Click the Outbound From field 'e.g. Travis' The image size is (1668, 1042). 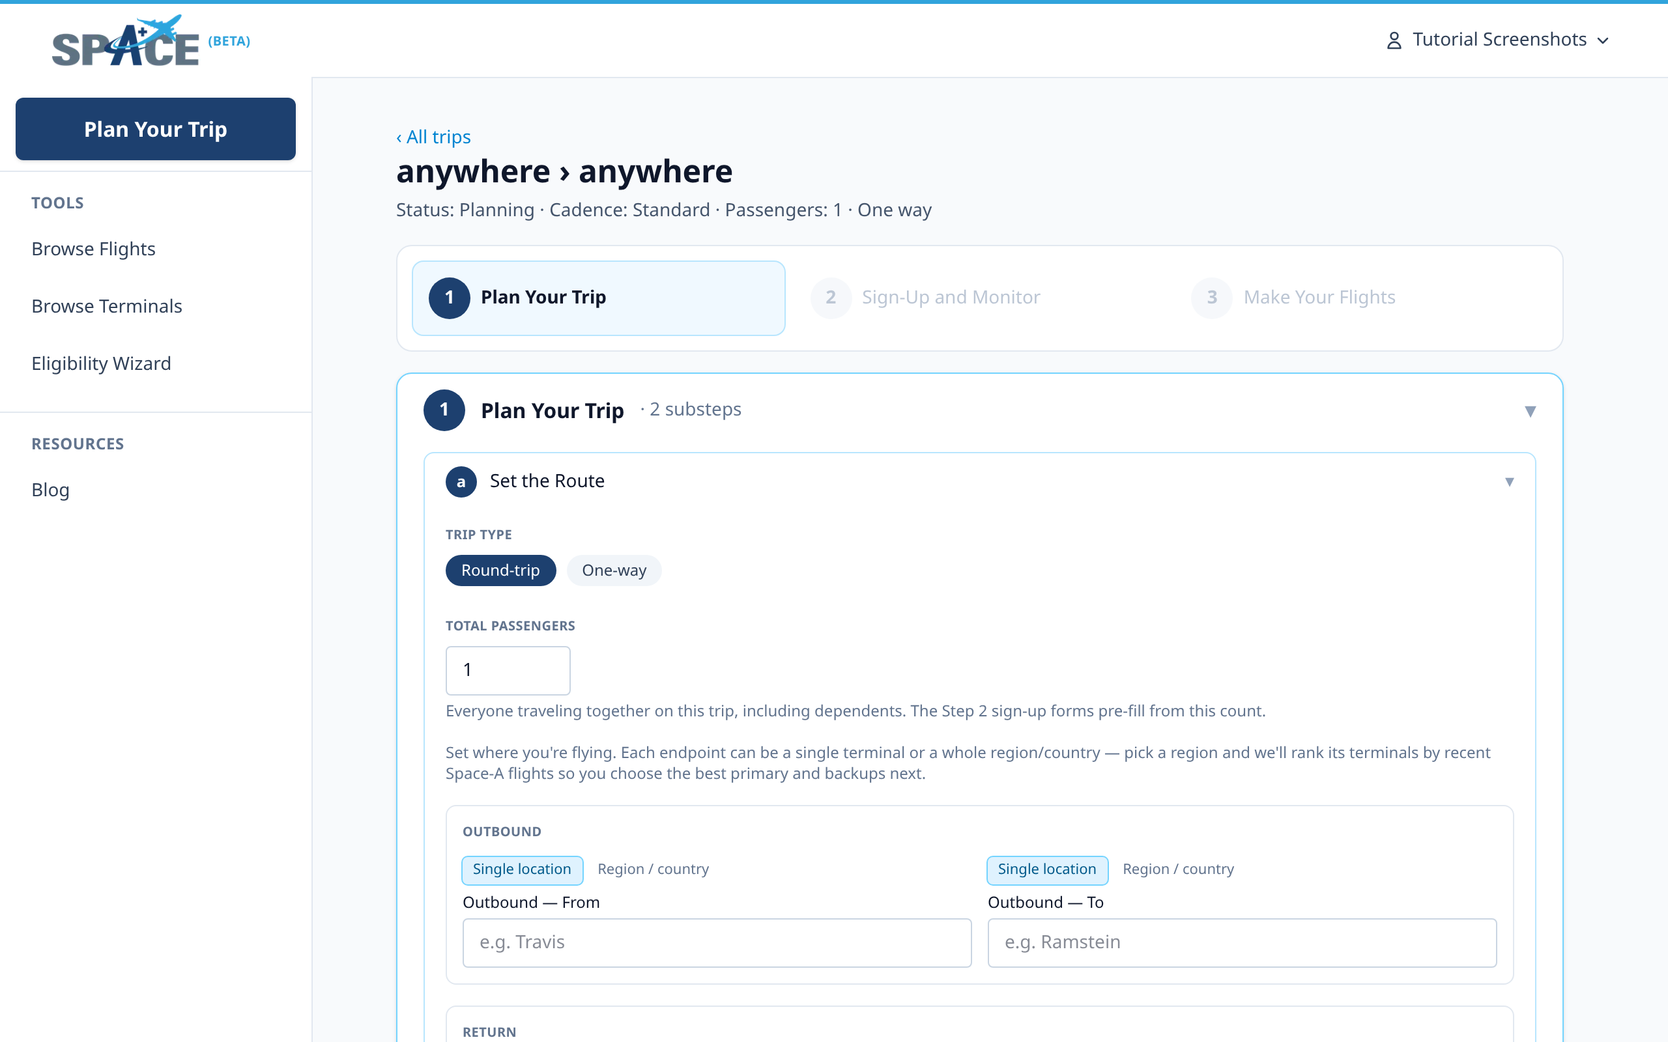click(717, 942)
